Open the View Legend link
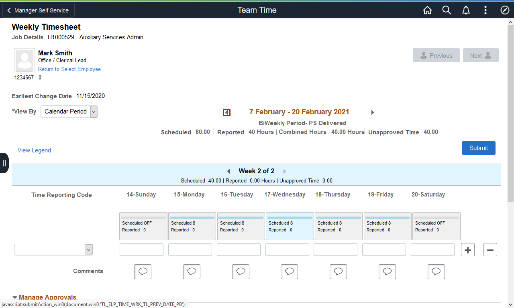 34,150
